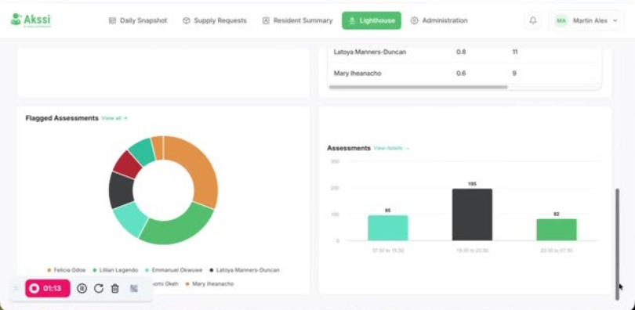Screen dimensions: 635x310
Task: Delete the recording with trash icon
Action: point(115,288)
